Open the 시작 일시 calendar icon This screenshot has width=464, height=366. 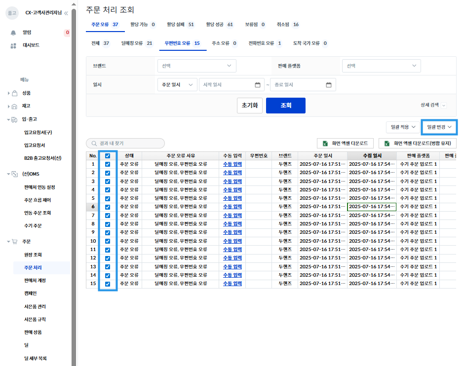(x=257, y=85)
